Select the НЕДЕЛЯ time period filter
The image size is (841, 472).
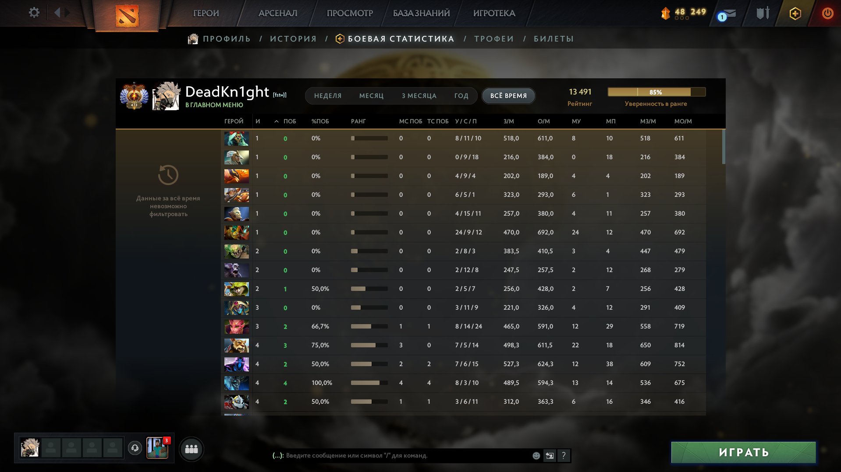click(327, 96)
